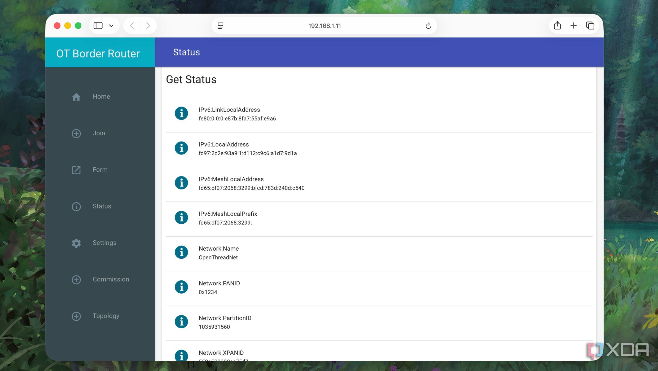The height and width of the screenshot is (371, 658).
Task: Reload the page with Safari refresh icon
Action: (428, 26)
